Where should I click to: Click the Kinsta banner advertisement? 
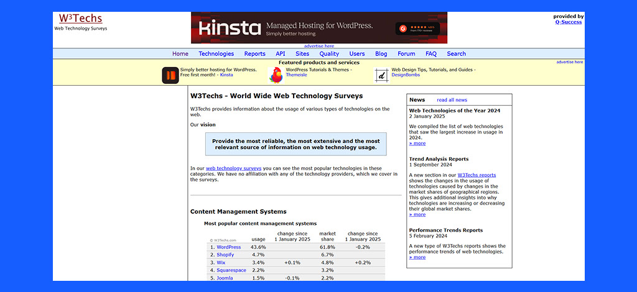coord(319,27)
